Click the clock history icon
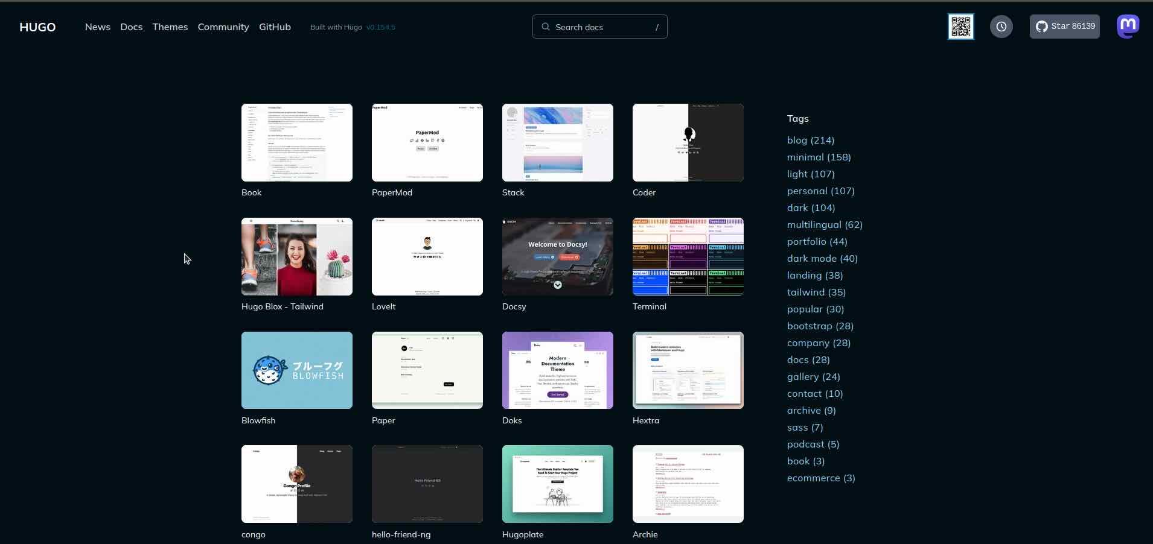This screenshot has height=544, width=1153. pos(1001,27)
